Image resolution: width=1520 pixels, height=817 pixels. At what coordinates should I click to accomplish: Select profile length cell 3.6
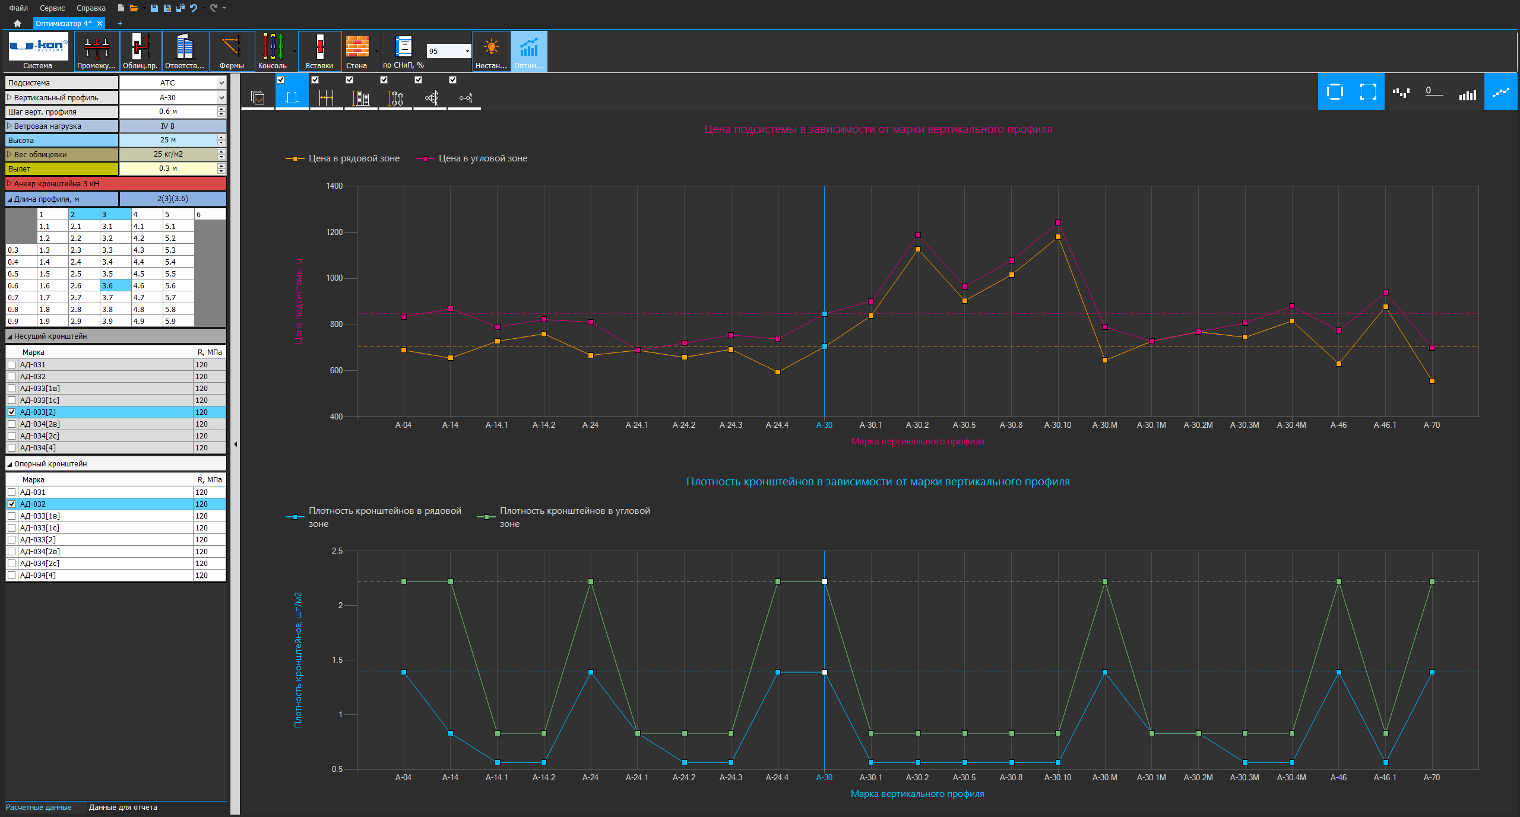[115, 285]
